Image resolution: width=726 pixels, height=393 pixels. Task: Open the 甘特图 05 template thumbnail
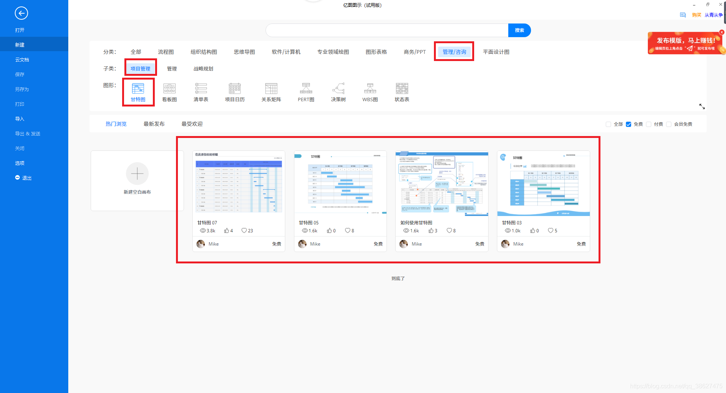340,183
